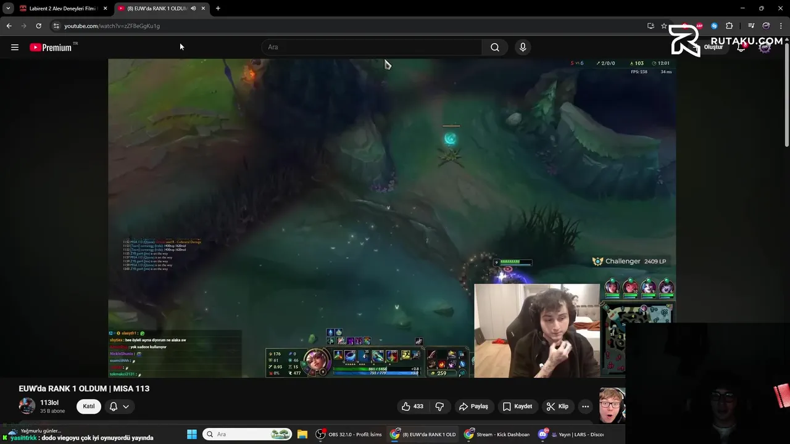Go to YouTube Premium home logo
The height and width of the screenshot is (444, 790).
(51, 47)
